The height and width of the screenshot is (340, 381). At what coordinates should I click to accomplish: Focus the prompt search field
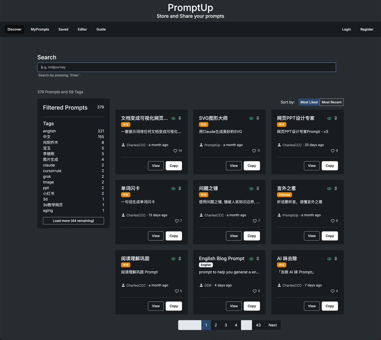tap(187, 67)
